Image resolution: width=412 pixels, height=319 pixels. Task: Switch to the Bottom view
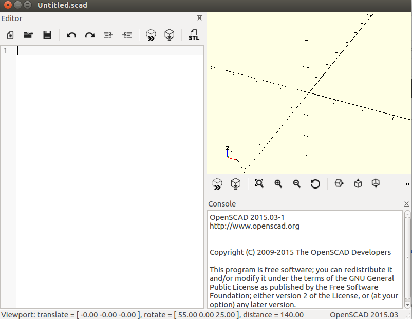coord(376,183)
